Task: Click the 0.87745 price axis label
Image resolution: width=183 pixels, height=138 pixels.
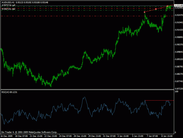Action: point(179,82)
